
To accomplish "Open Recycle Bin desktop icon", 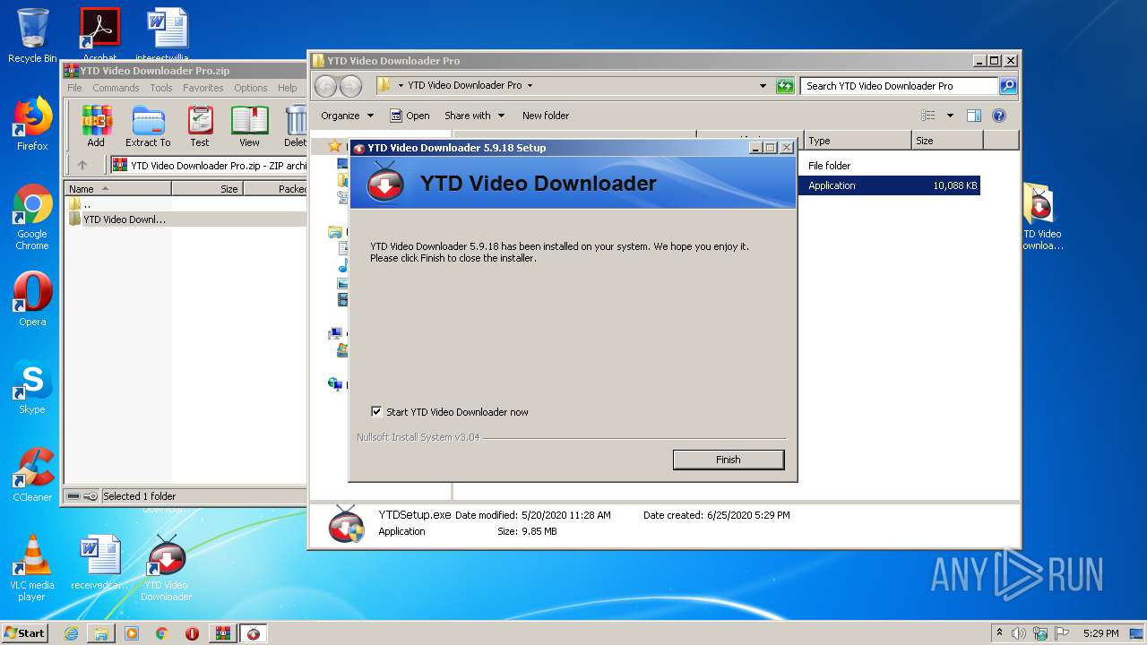I will 32,36.
